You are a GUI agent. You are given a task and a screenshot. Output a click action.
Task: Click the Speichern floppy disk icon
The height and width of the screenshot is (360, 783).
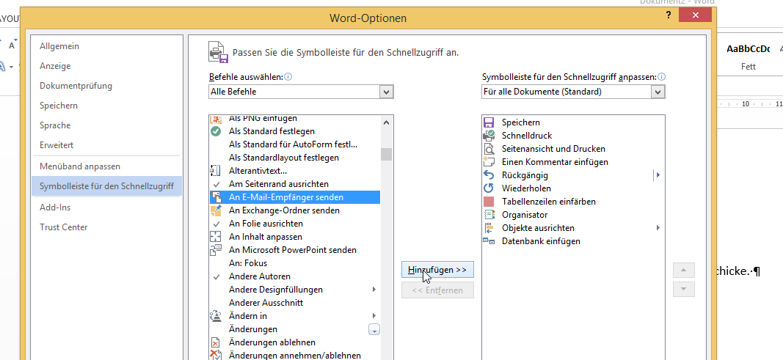pos(489,122)
